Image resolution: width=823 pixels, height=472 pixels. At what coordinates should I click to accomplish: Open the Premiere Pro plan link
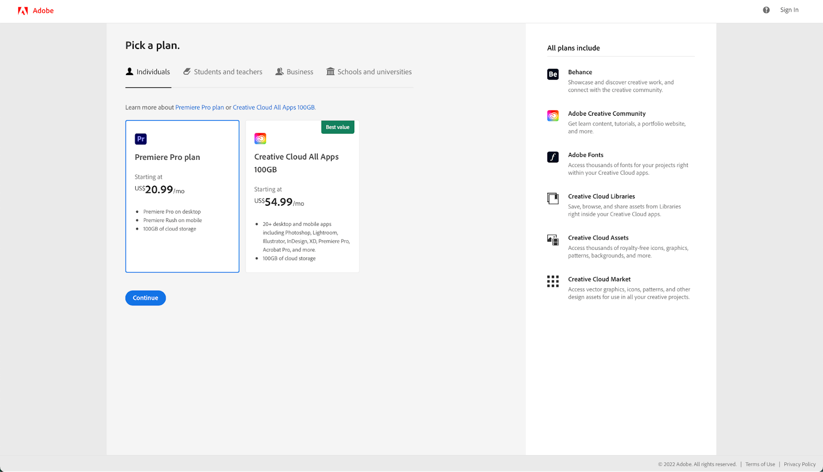[200, 107]
